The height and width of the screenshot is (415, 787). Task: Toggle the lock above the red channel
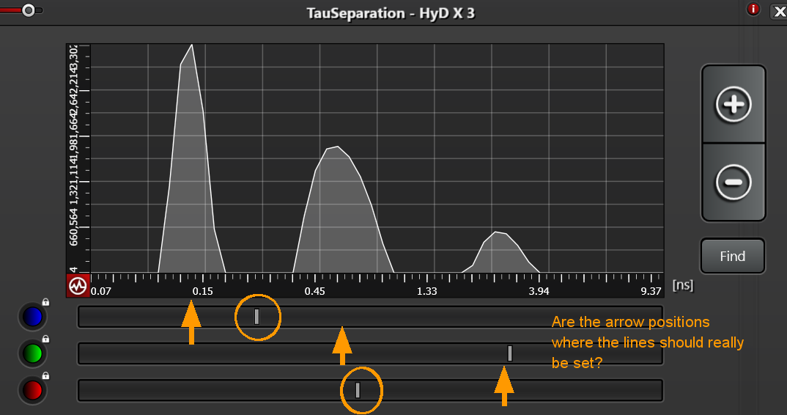pyautogui.click(x=45, y=375)
